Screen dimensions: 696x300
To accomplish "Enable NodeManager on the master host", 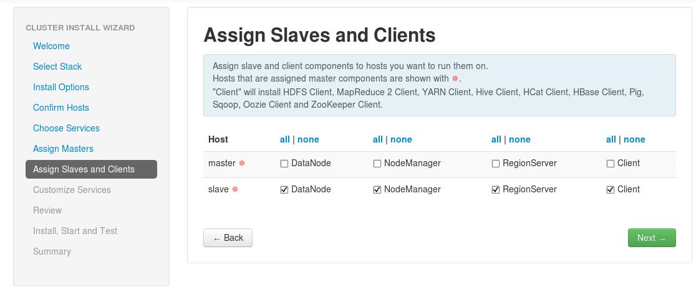I will pyautogui.click(x=377, y=164).
